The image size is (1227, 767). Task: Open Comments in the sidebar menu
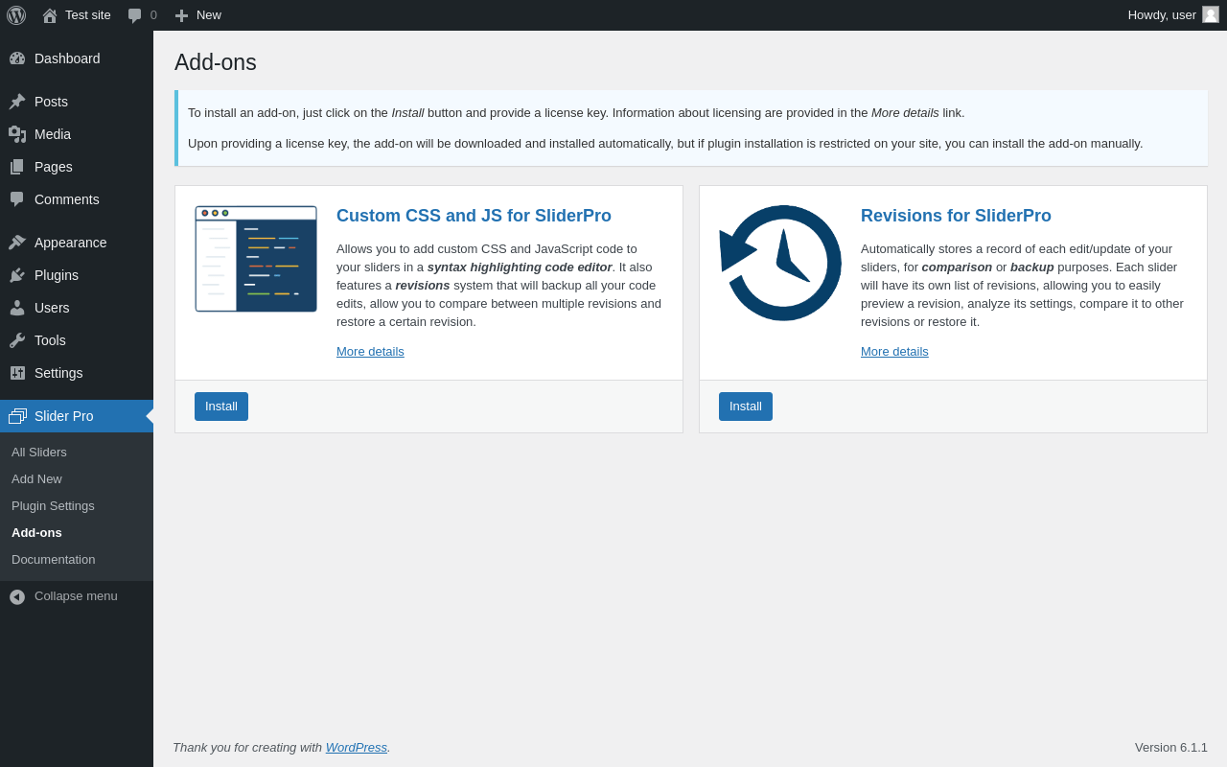pyautogui.click(x=77, y=199)
